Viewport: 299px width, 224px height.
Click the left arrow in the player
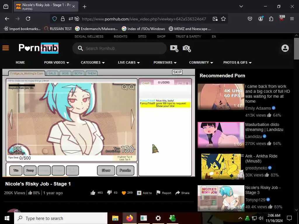point(11,119)
